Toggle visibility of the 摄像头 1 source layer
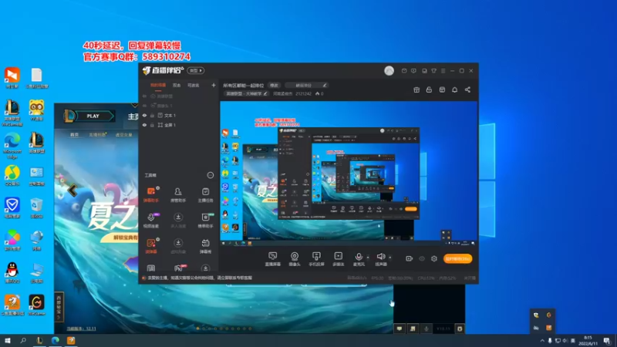 tap(144, 106)
